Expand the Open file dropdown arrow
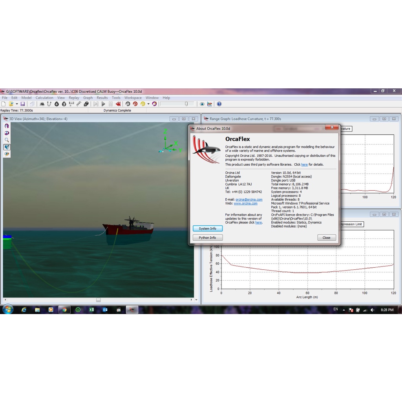The width and height of the screenshot is (402, 402). coord(17,104)
